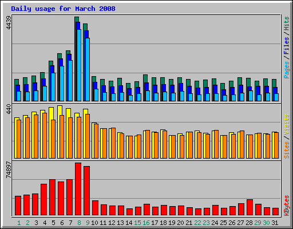Click the cyan pages bar for day 7
293x229 pixels.
(x=70, y=81)
